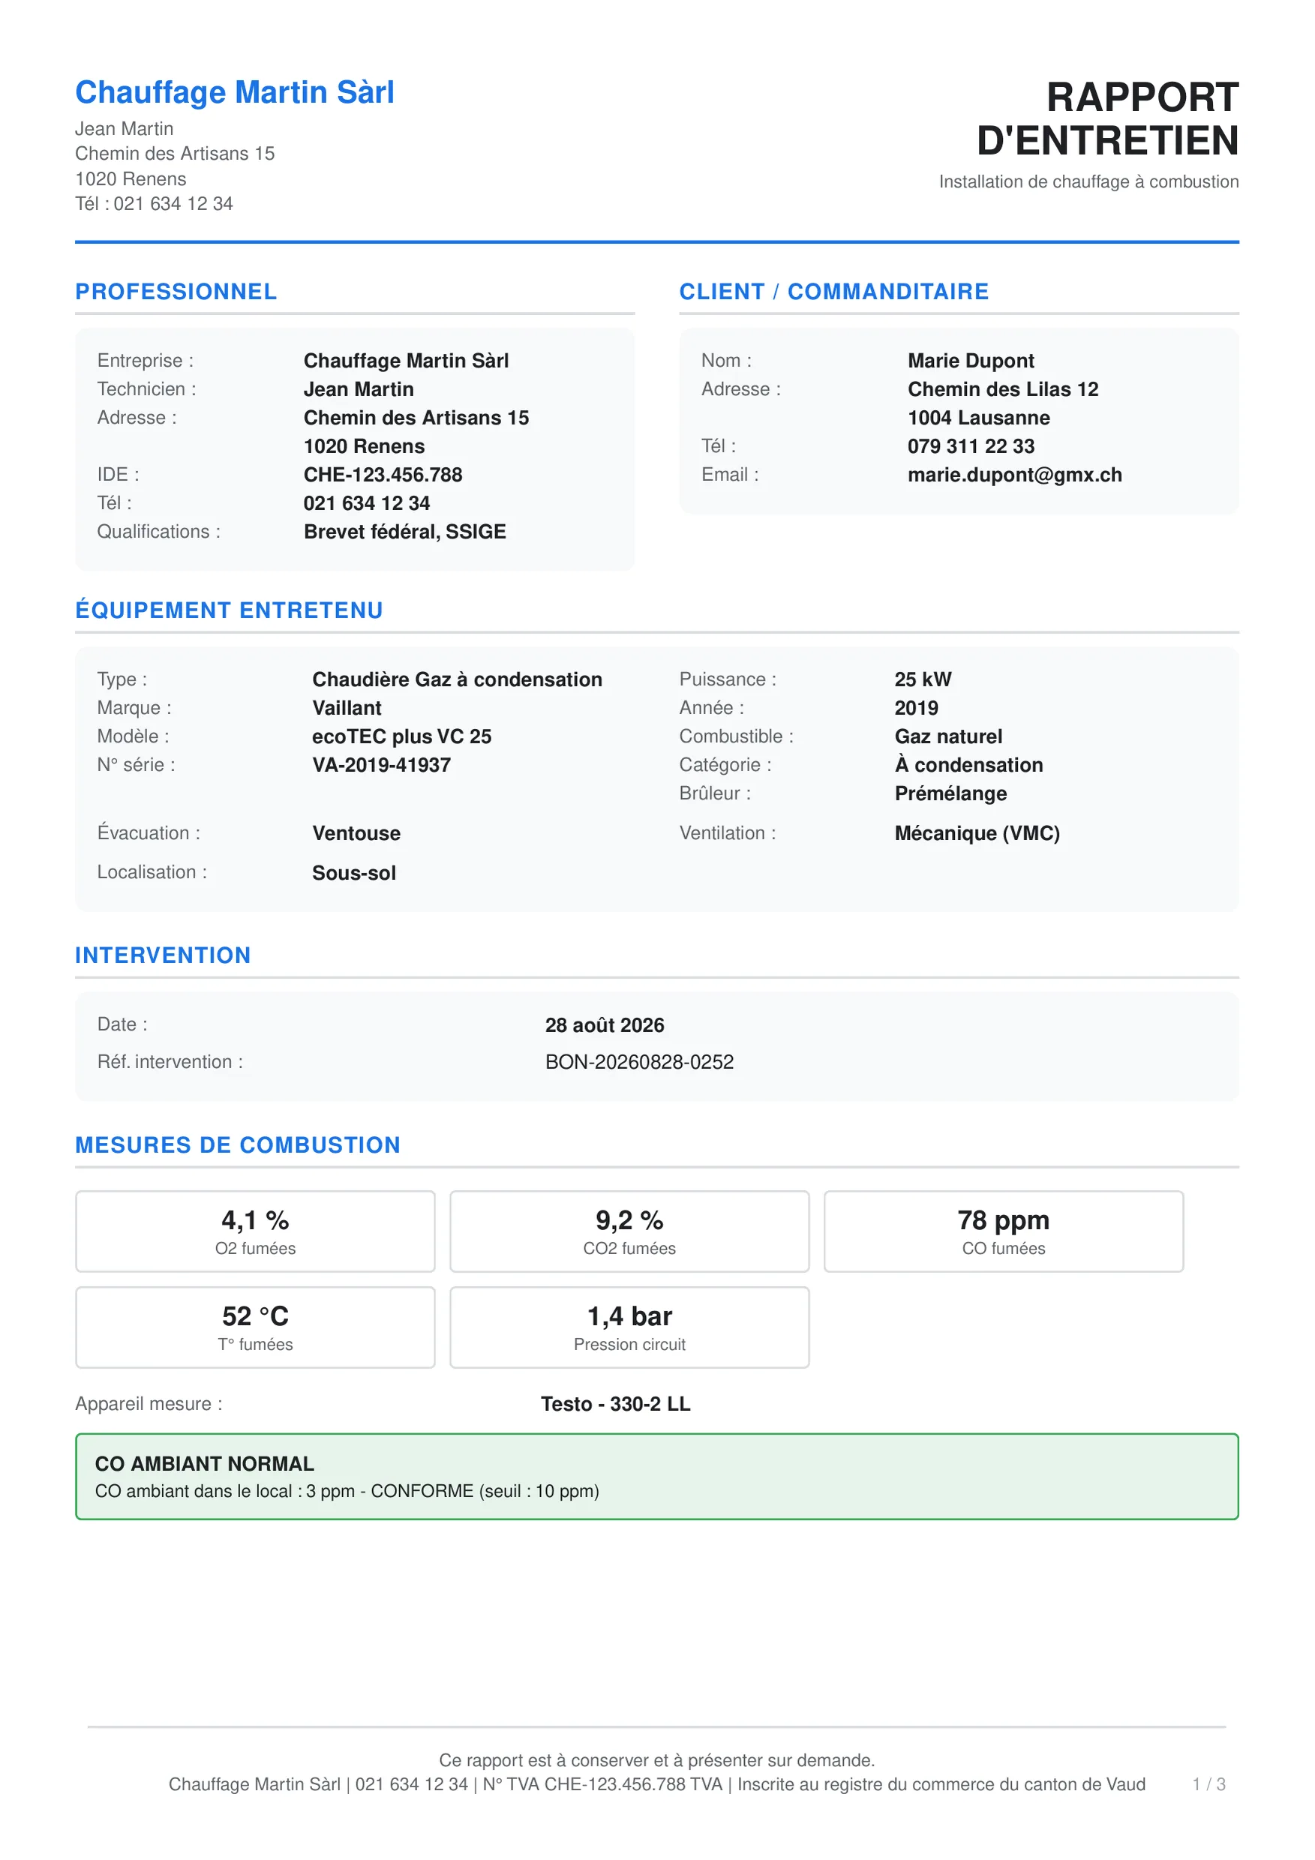Viewport: 1315px width, 1860px height.
Task: Click the 78 ppm CO fumées card
Action: [x=1004, y=1231]
